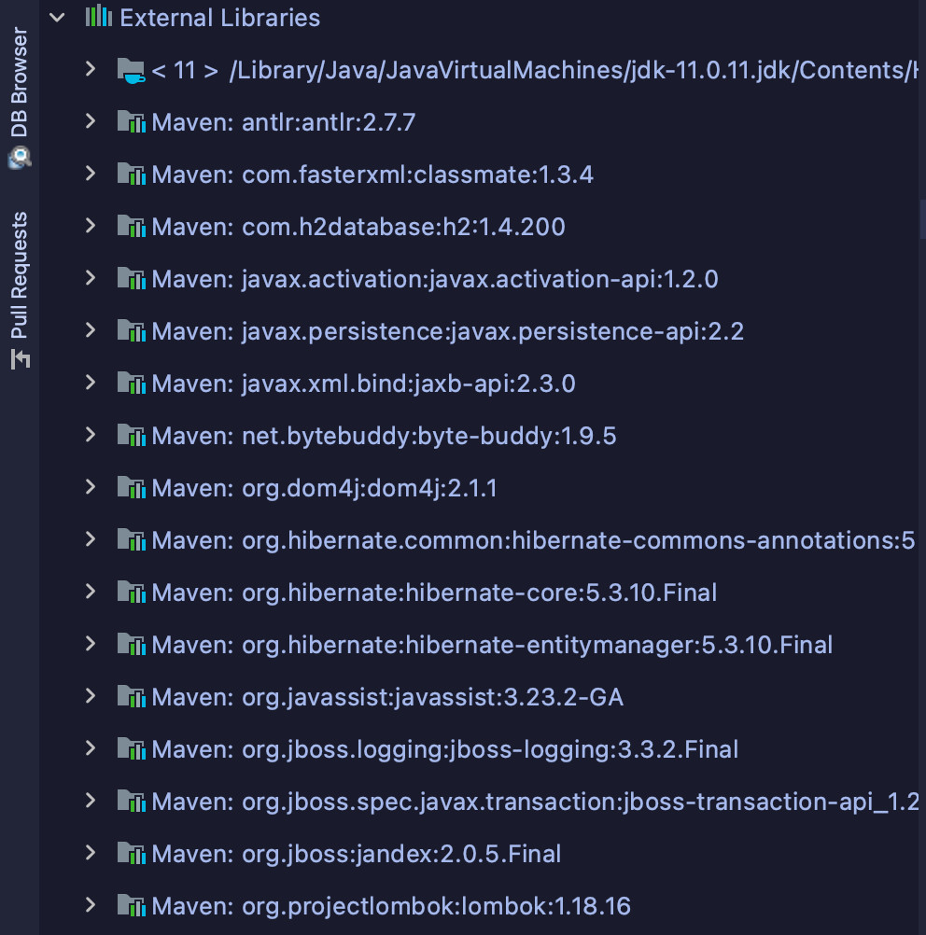Expand the javax.persistence-api library node

91,330
